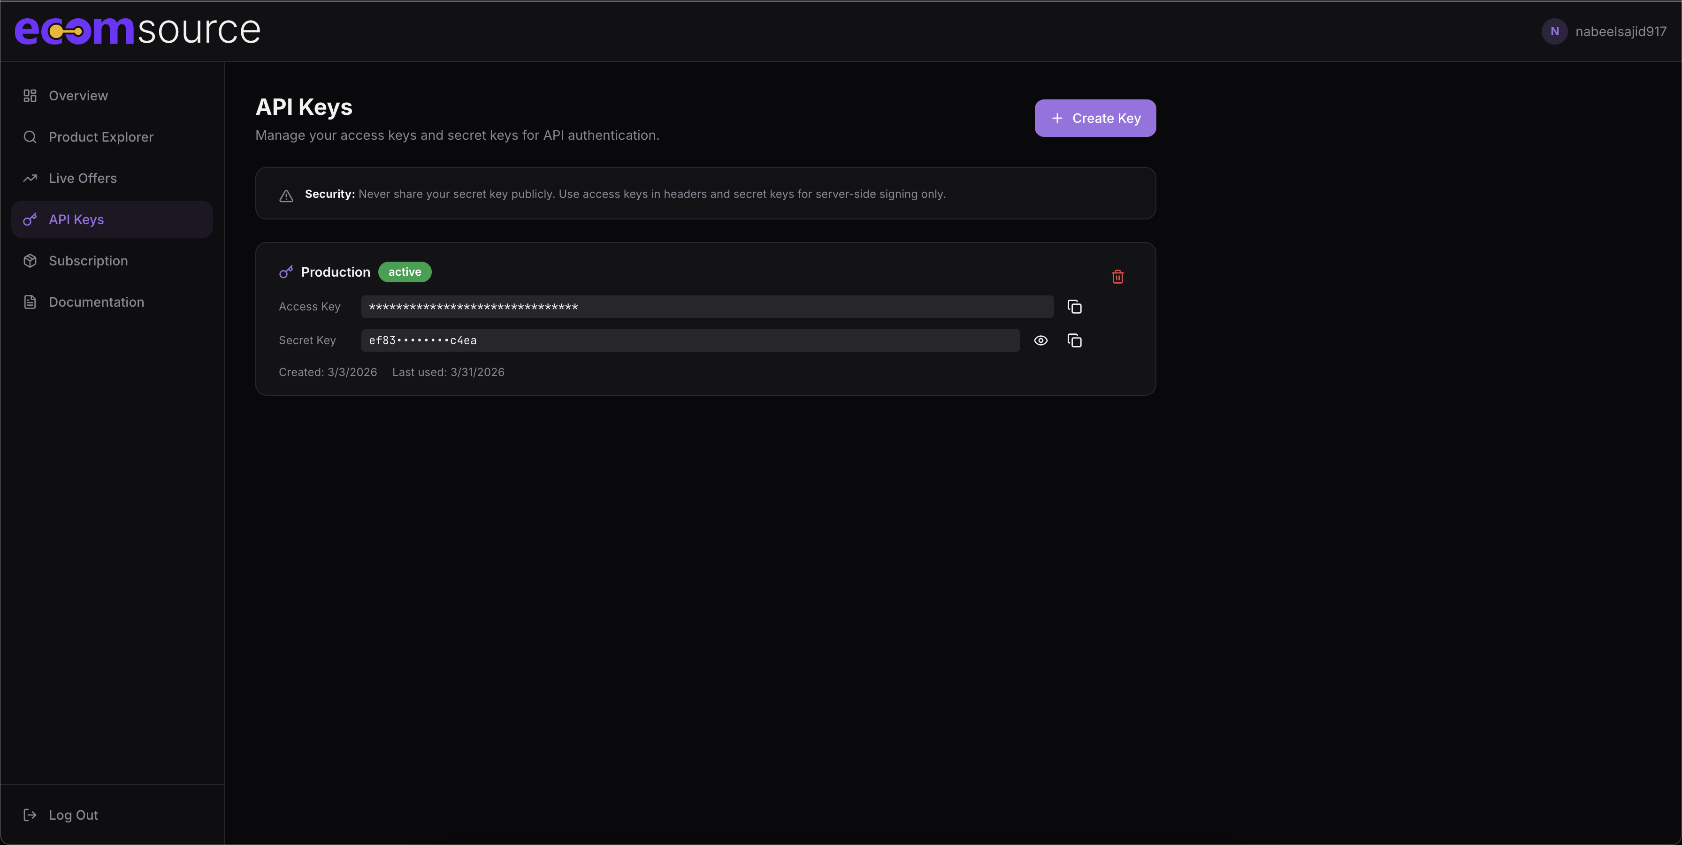Click the Manage your access keys subtitle
The image size is (1682, 845).
[457, 135]
